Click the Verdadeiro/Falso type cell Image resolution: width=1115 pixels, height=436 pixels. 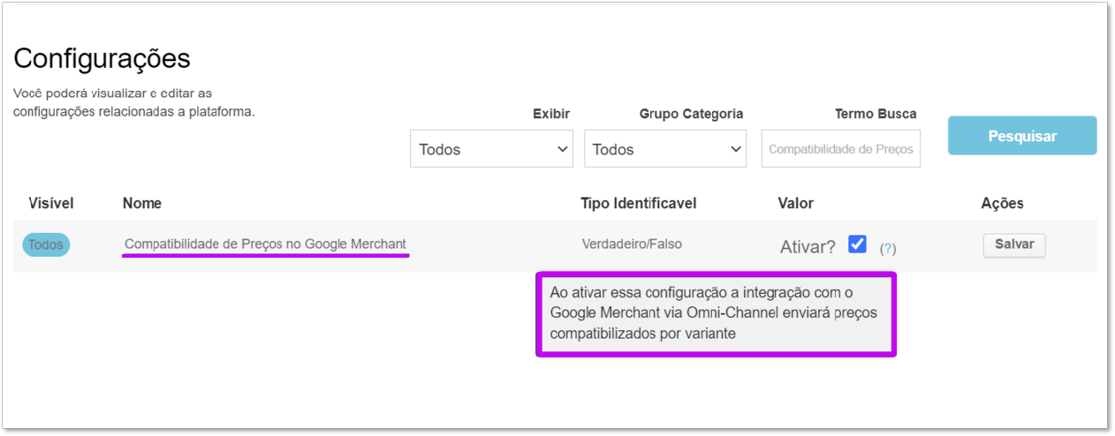click(632, 244)
